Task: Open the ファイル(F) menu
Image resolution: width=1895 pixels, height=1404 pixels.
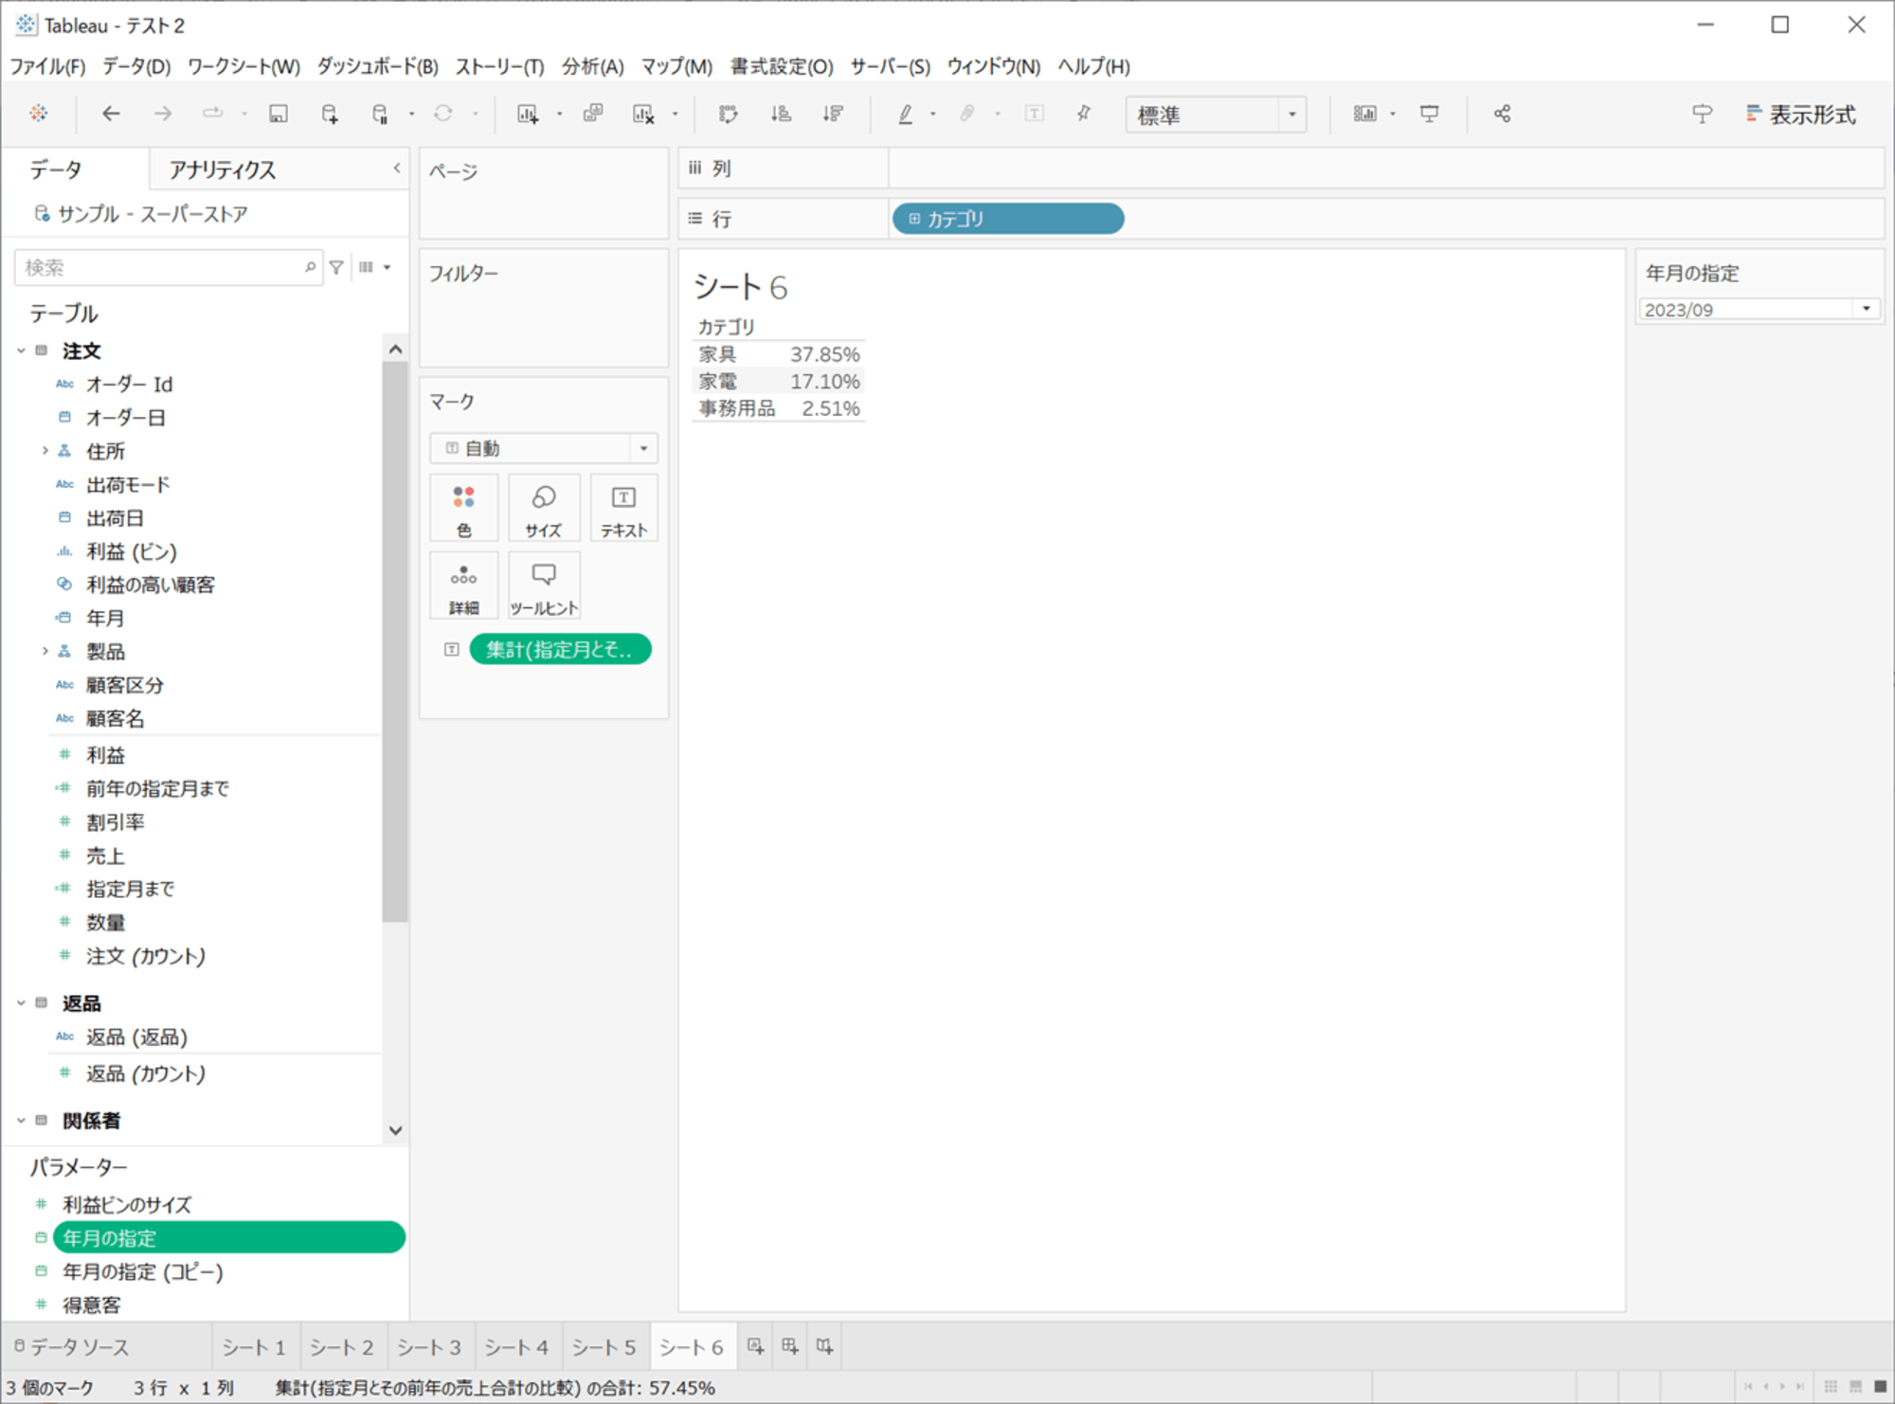Action: [x=47, y=66]
